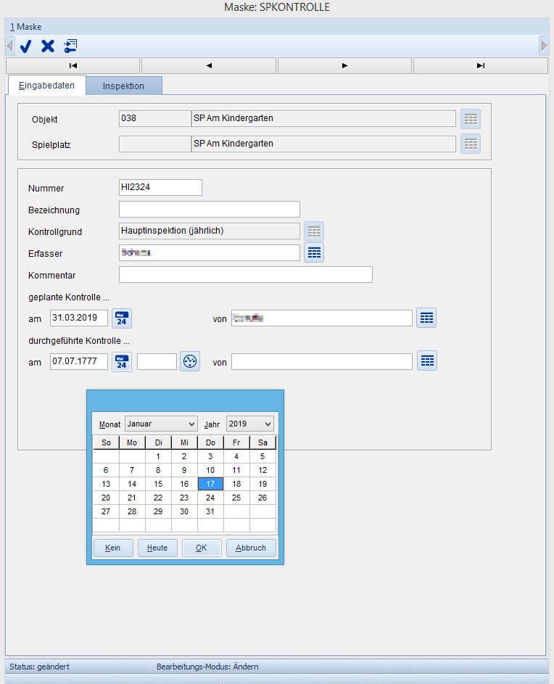Open calendar for durchgeführte Kontrolle date
This screenshot has width=554, height=684.
click(x=122, y=361)
